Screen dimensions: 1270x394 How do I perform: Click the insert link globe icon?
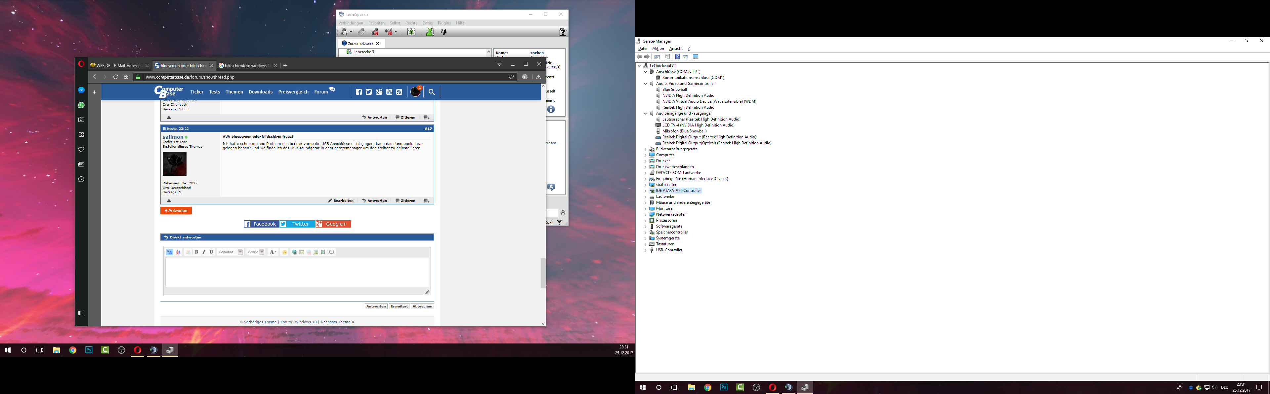294,252
